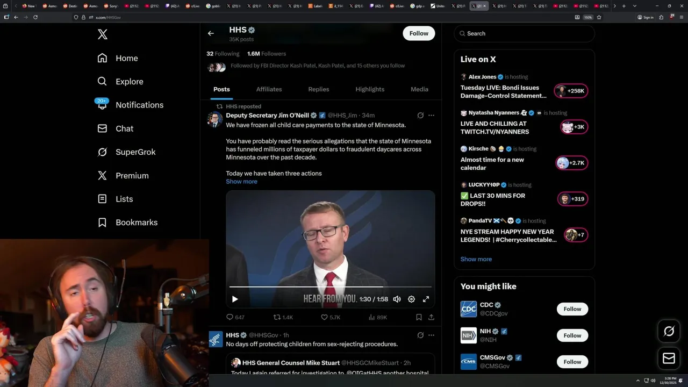Open Notifications with 20+ badge

pos(130,105)
